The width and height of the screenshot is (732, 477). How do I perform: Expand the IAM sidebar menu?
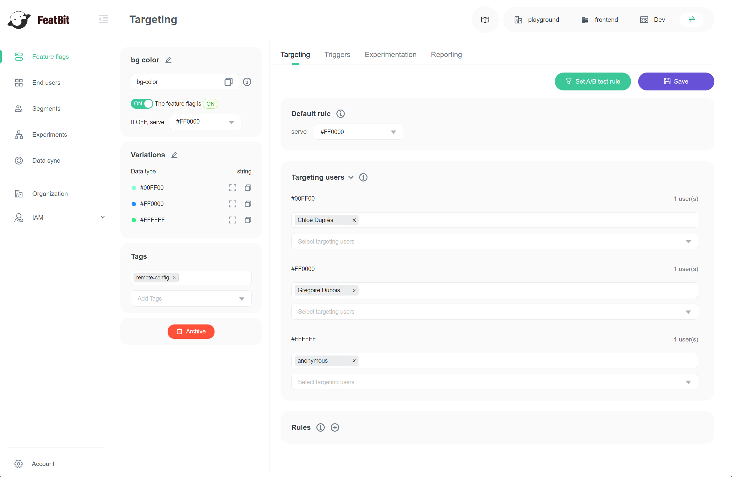[x=103, y=217]
